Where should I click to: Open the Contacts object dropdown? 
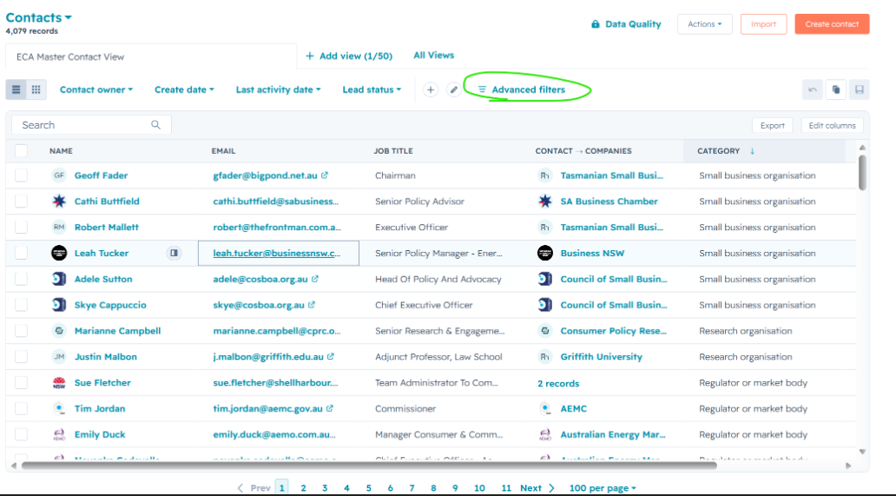39,17
